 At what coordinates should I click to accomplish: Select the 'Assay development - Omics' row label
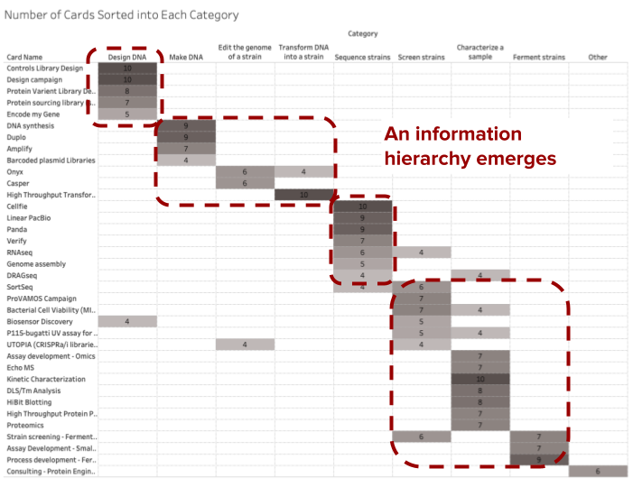pos(51,356)
